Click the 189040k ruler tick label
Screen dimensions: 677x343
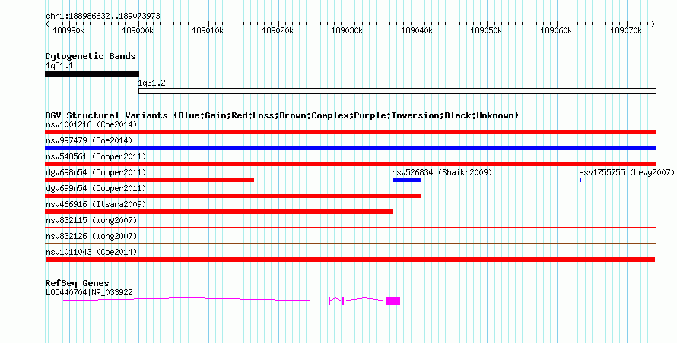pos(417,30)
